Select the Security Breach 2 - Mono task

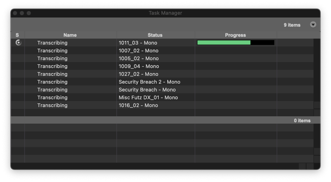(149, 82)
